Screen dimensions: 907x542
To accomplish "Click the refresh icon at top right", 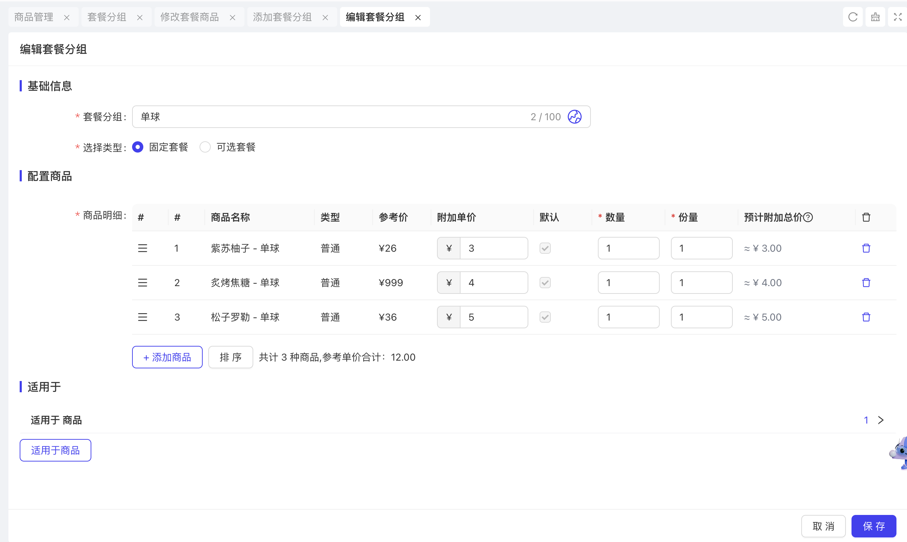I will coord(853,17).
